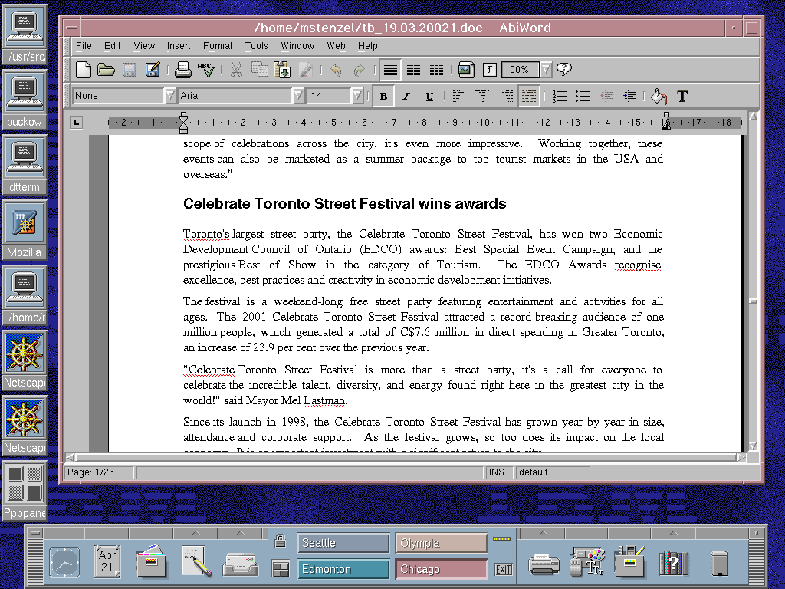
Task: Open the paint bucket color tool
Action: [x=659, y=97]
